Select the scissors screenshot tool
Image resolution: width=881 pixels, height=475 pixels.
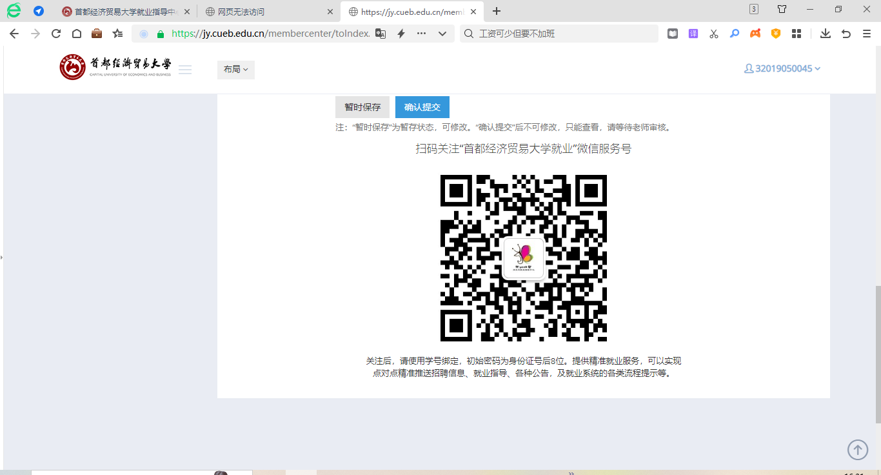714,34
